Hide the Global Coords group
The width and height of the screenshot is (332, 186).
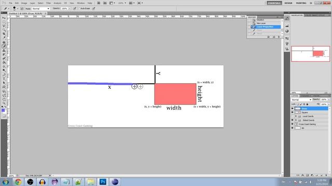(293, 120)
